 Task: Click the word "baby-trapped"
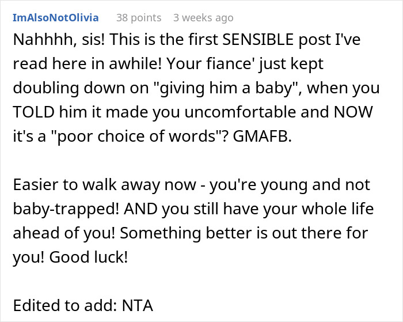click(51, 209)
